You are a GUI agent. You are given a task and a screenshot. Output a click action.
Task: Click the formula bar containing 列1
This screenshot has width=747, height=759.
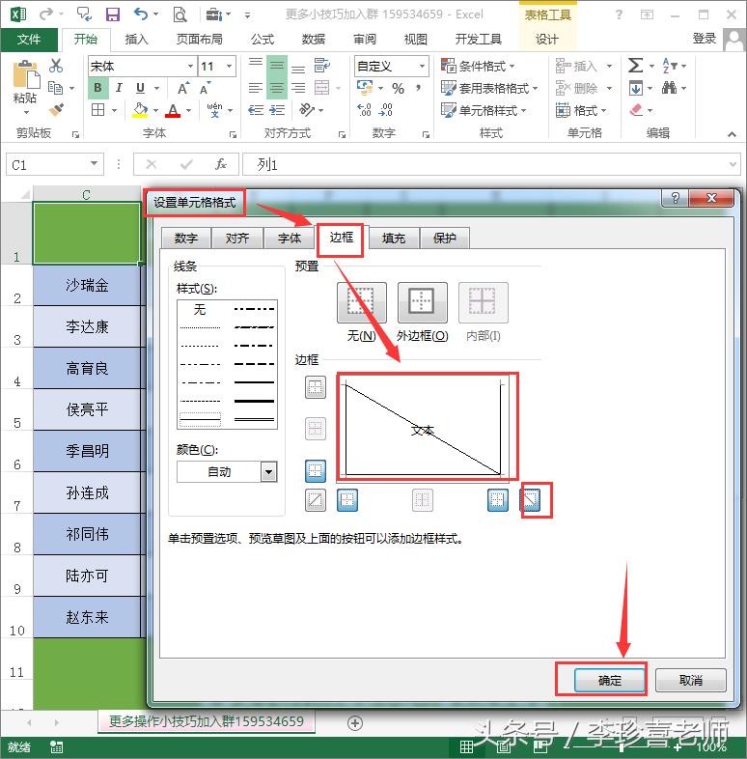[491, 164]
